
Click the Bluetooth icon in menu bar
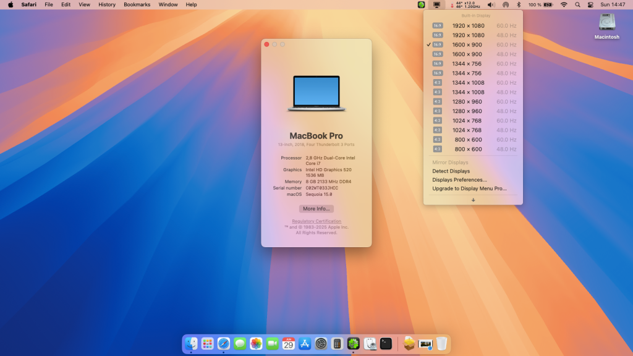click(519, 4)
